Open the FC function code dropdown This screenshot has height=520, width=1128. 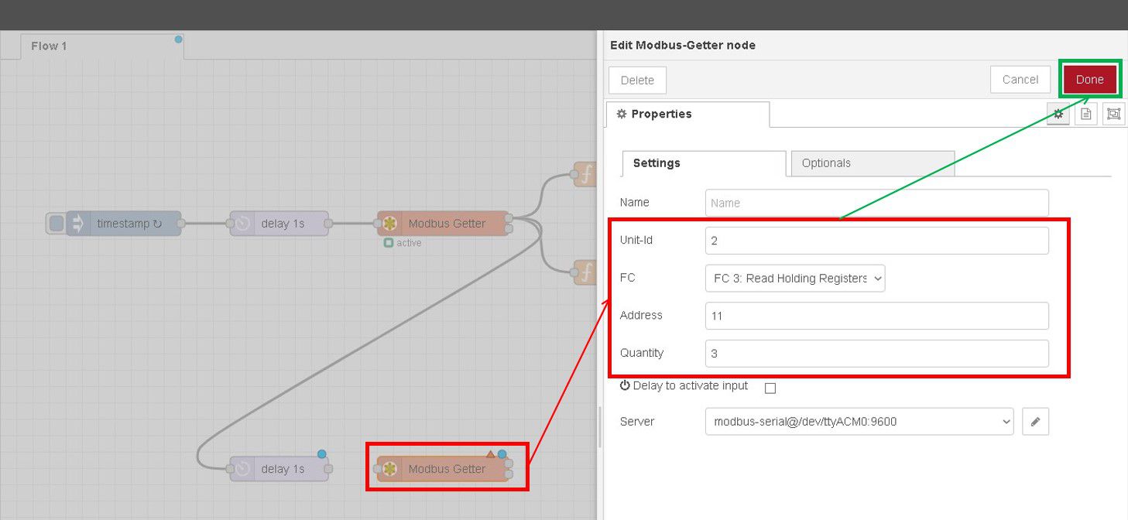click(x=794, y=278)
